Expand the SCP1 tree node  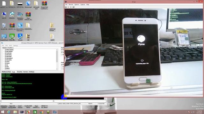4,62
